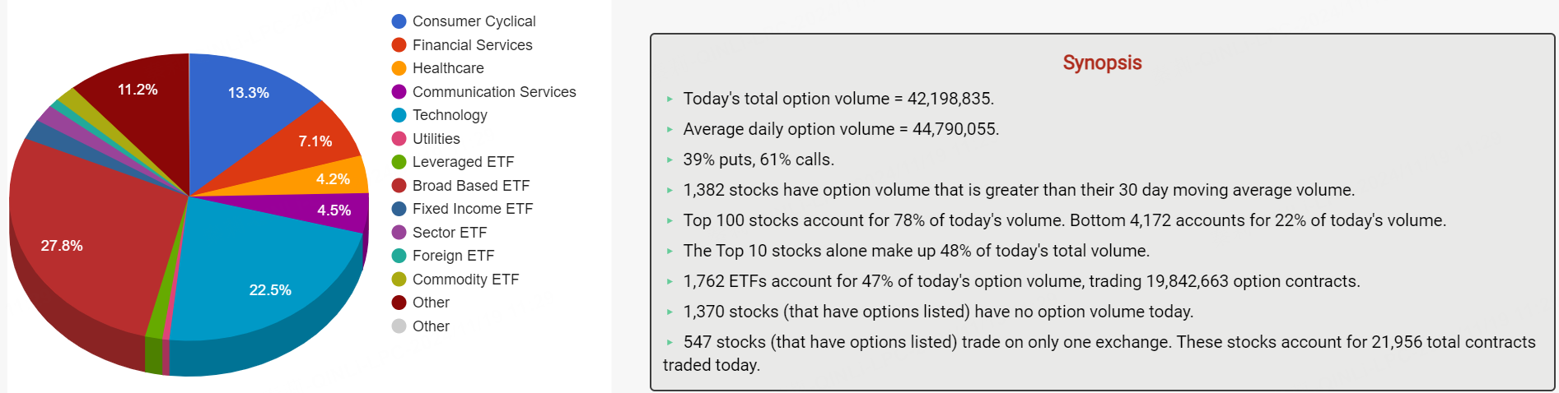
Task: Select the Communication Services legend label
Action: click(494, 92)
